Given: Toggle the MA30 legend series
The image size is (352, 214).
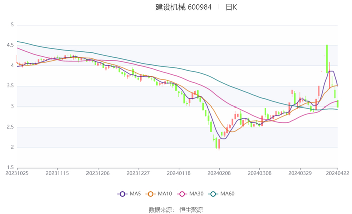Looking at the screenshot, I should coord(190,194).
